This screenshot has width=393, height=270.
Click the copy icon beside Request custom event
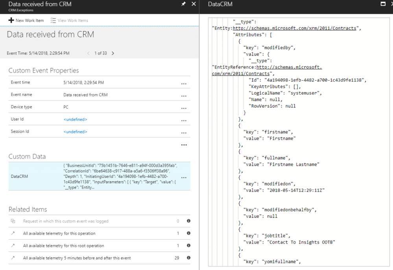[13, 221]
